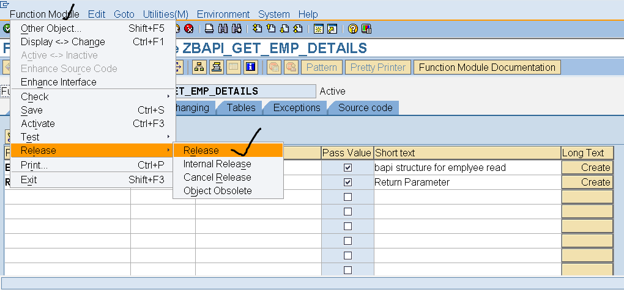Click the Set/Delete External Breakpoint icon
This screenshot has height=290, width=624.
click(x=291, y=67)
